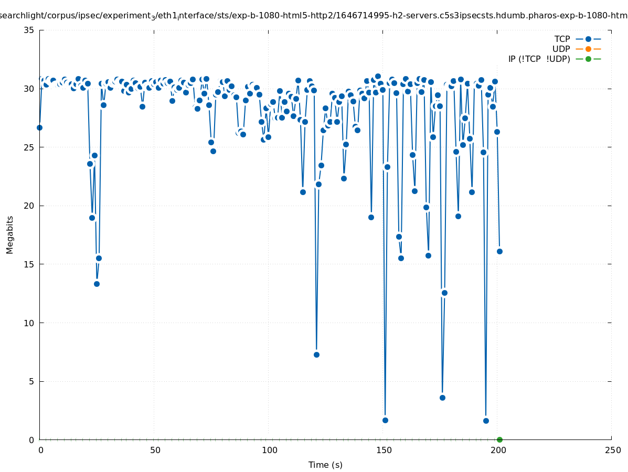
Task: Click the 250 tick label on x-axis
Action: tap(612, 450)
